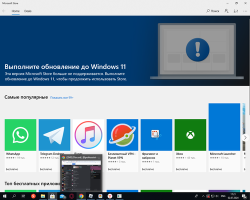
Task: Open the WhatsApp app tile
Action: coord(20,145)
